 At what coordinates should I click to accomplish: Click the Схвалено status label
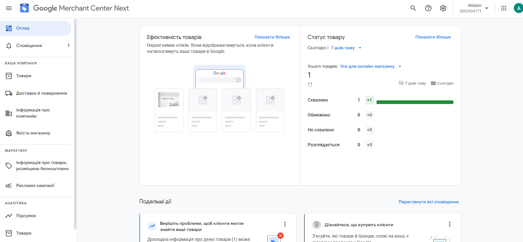318,100
